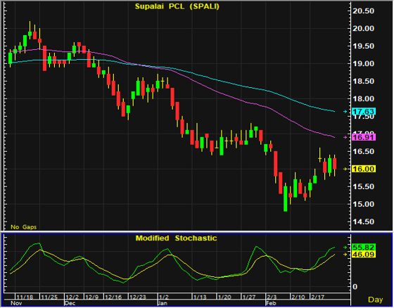Click the 1/20 date axis label
This screenshot has width=394, height=308.
click(224, 297)
